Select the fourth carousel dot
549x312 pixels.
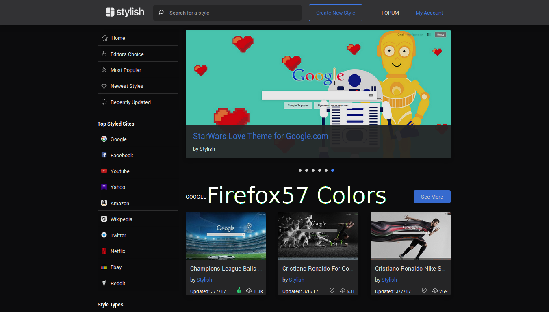pyautogui.click(x=319, y=171)
